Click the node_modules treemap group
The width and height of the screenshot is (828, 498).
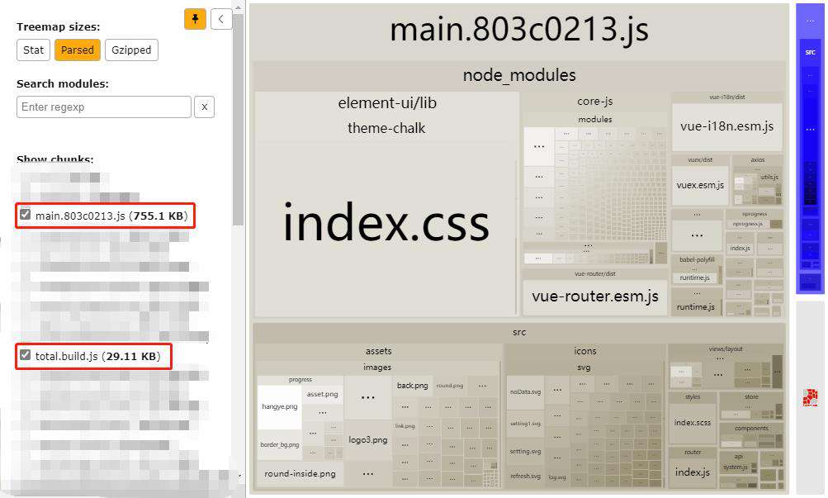coord(519,75)
